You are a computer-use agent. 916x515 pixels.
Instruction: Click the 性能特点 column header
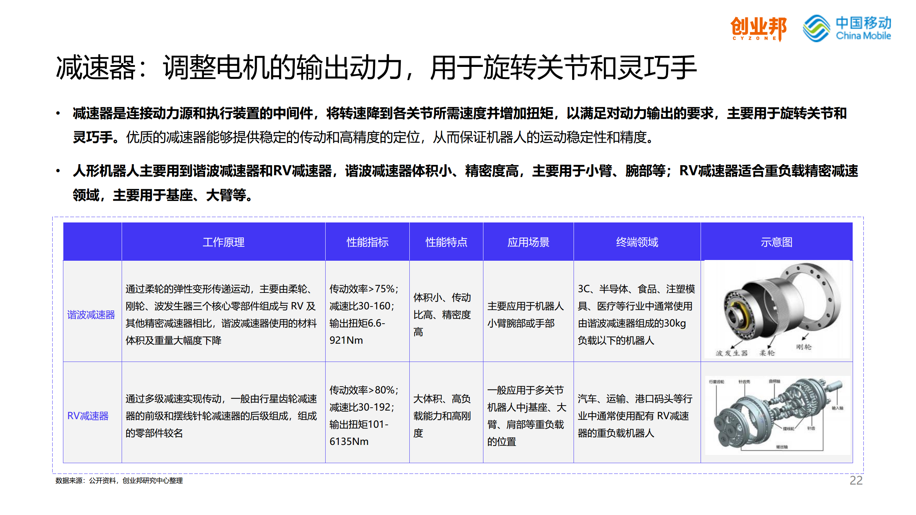(446, 242)
